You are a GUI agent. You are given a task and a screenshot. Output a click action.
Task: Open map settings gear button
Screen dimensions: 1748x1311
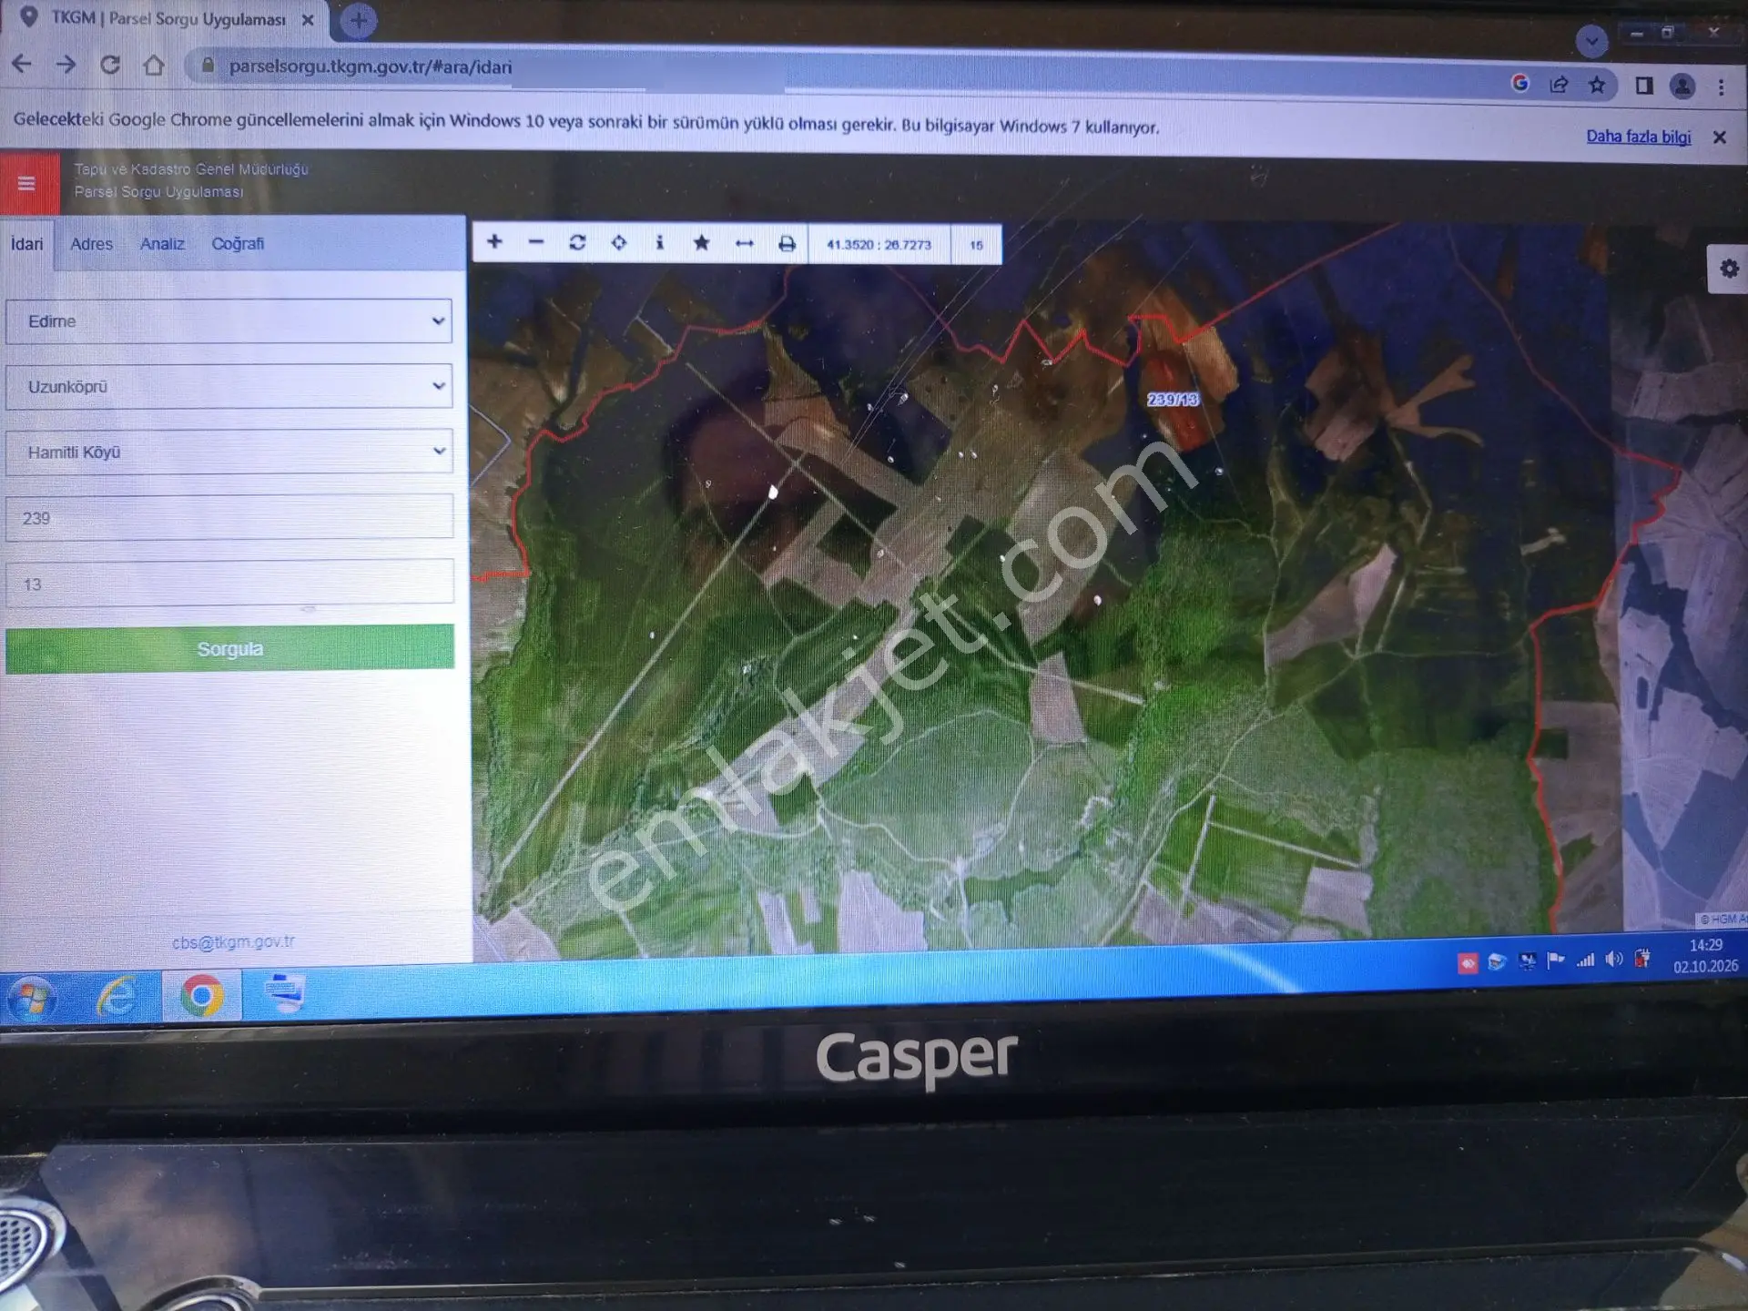[x=1729, y=269]
